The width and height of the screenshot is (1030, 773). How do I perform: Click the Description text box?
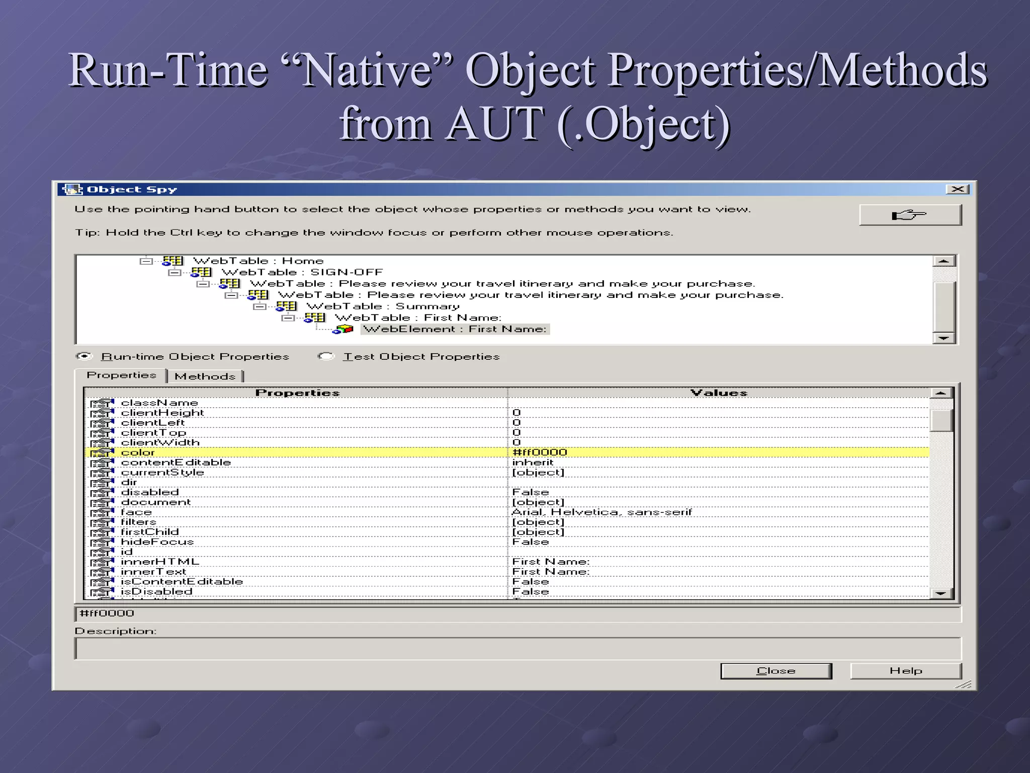518,649
